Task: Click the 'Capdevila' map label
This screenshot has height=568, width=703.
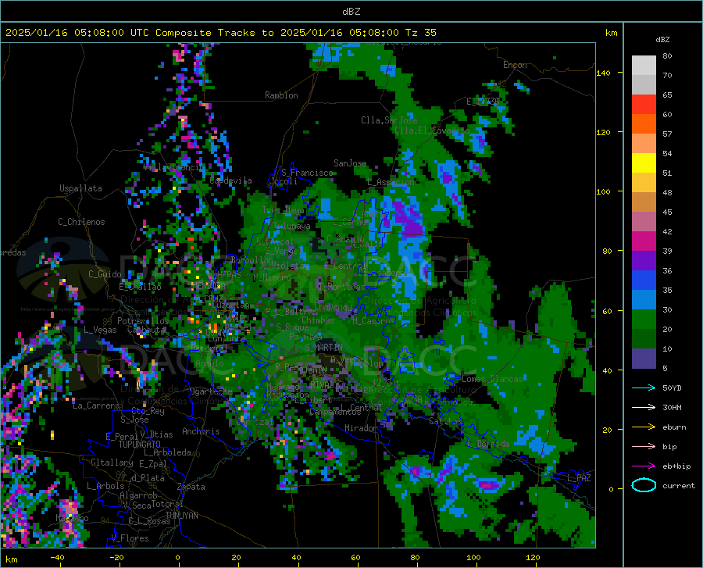Action: [230, 180]
